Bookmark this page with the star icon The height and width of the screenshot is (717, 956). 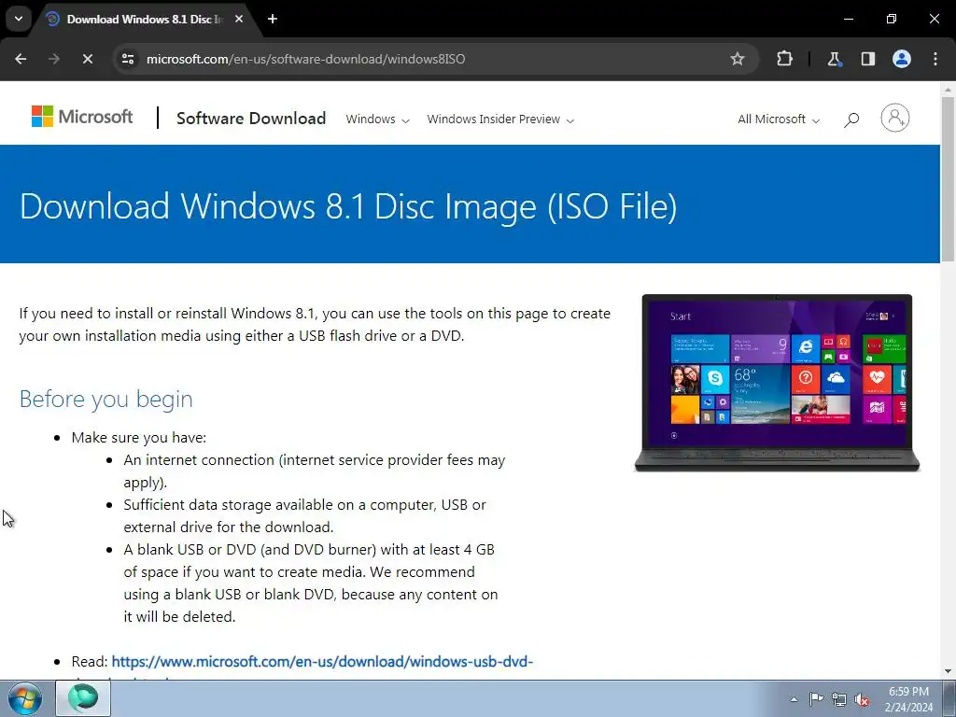738,59
